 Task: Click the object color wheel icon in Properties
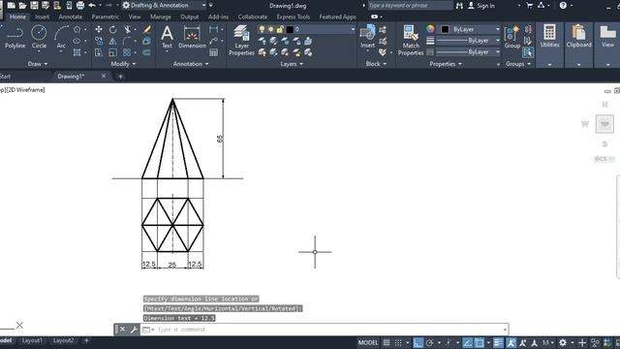point(430,29)
